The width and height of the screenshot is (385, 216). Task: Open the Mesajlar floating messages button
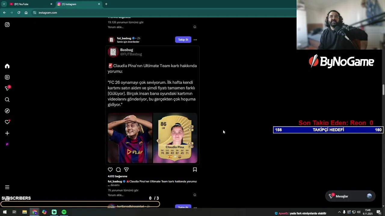tap(350, 196)
